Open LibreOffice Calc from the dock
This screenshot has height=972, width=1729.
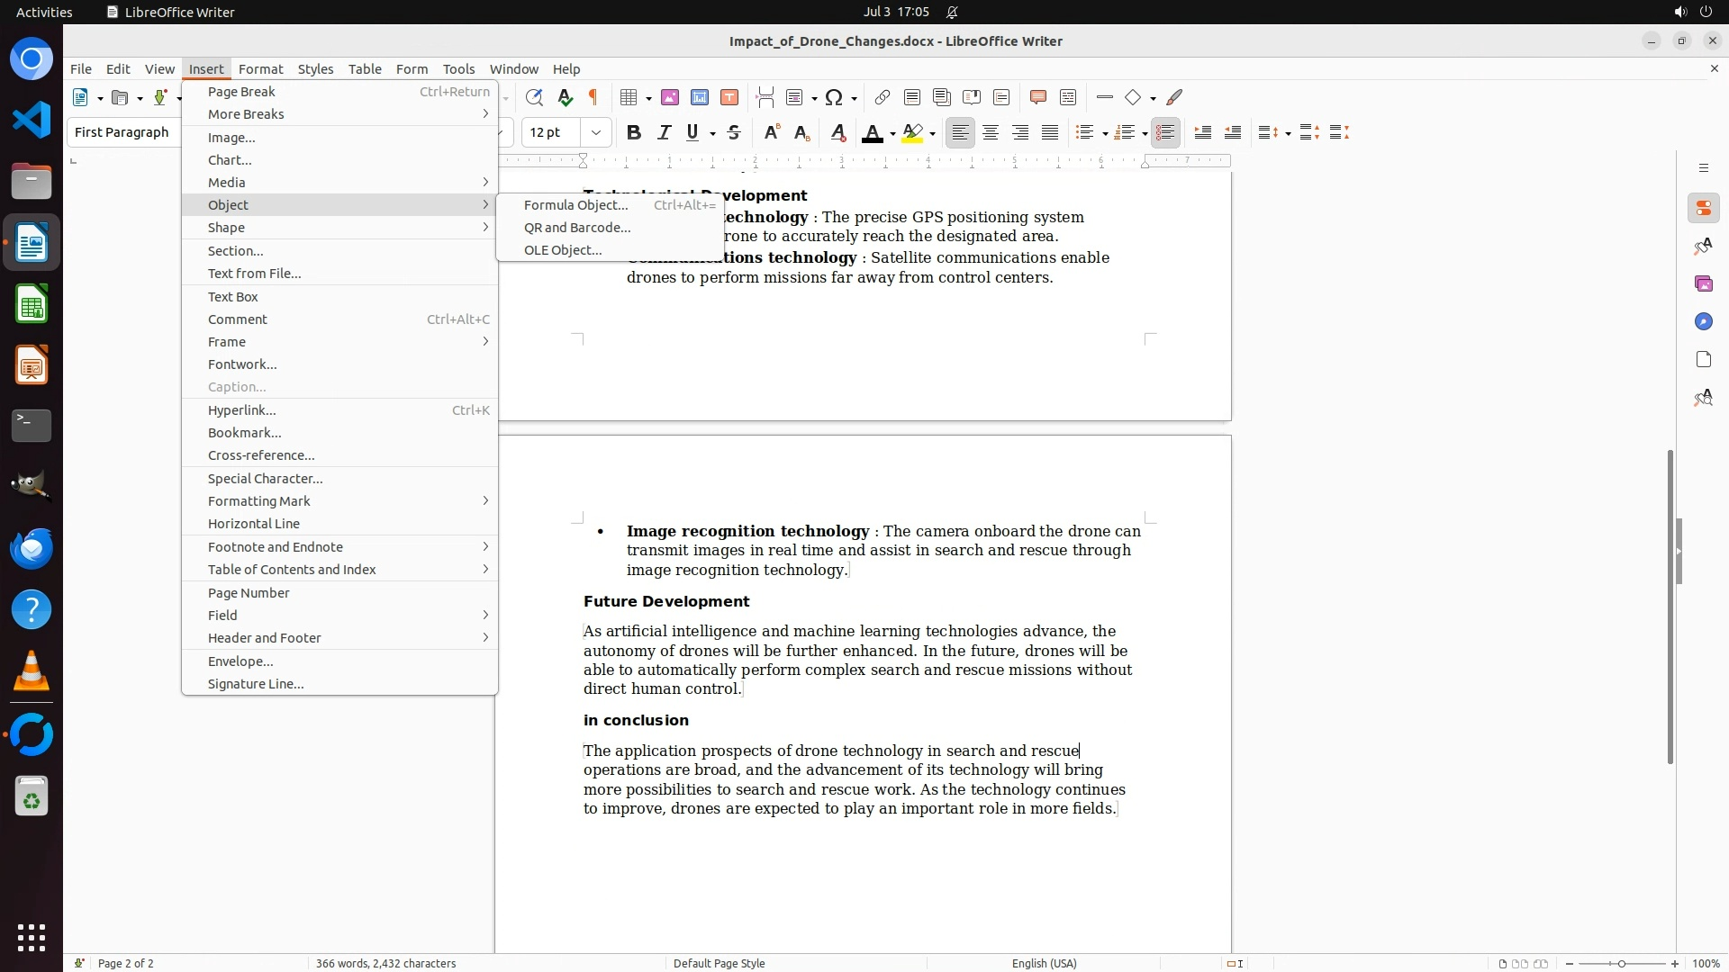click(32, 305)
